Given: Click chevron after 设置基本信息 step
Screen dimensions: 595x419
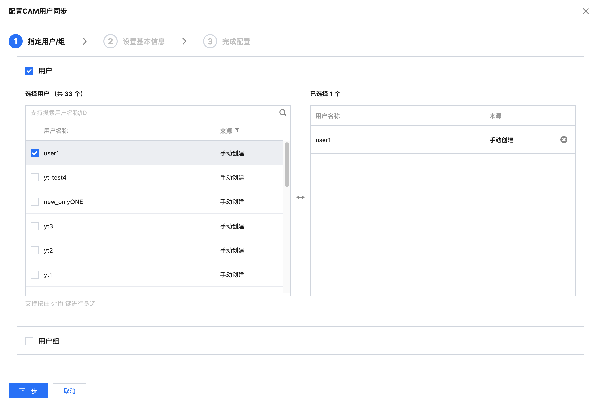Looking at the screenshot, I should [184, 41].
